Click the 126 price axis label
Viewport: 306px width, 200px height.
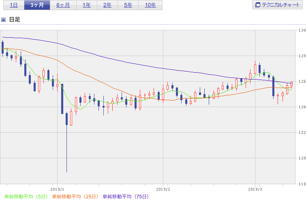point(302,82)
